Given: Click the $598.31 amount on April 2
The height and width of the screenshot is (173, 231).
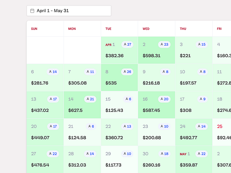Looking at the screenshot, I should point(152,56).
